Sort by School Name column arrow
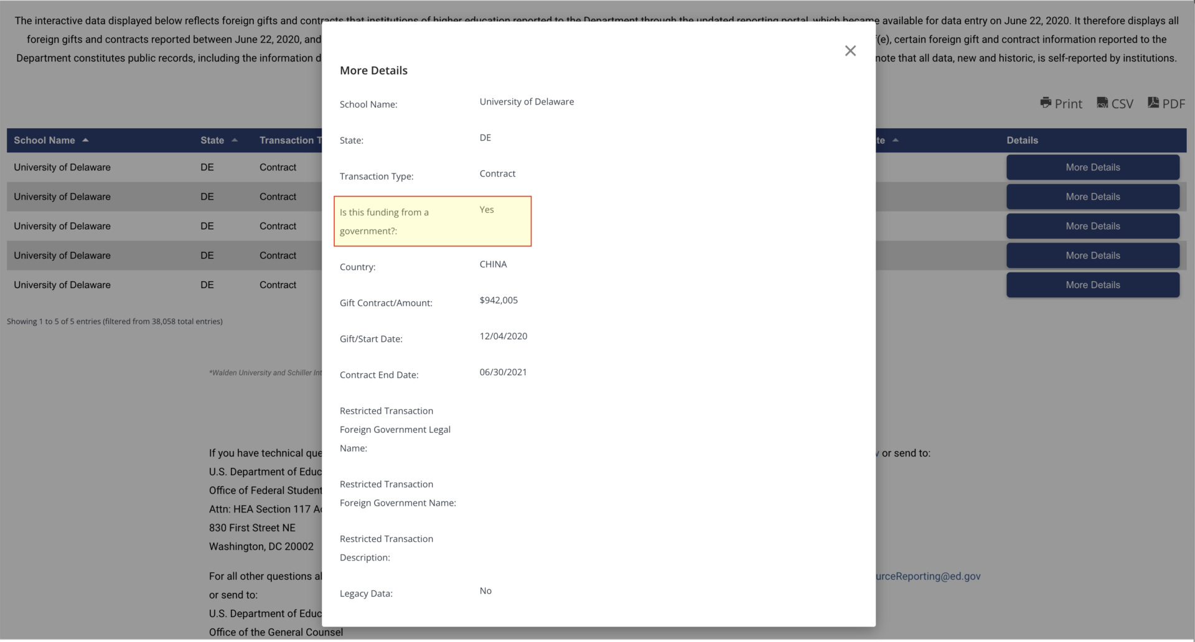The width and height of the screenshot is (1195, 642). coord(85,141)
